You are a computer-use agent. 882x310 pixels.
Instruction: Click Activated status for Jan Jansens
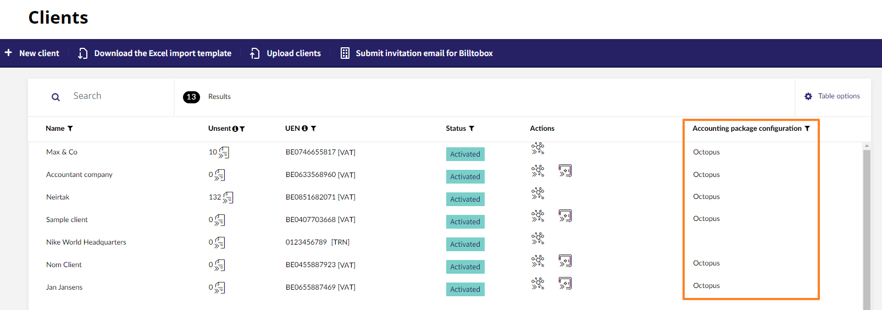[x=465, y=290]
